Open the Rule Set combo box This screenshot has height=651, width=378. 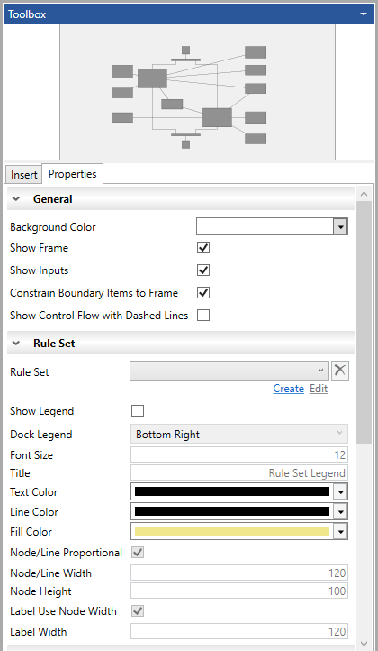click(x=229, y=371)
